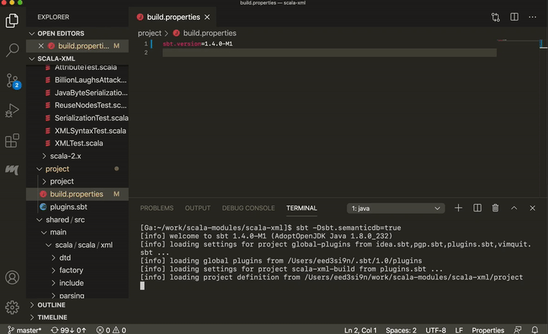The height and width of the screenshot is (334, 548).
Task: Open changes compare icon in editor toolbar
Action: point(495,17)
